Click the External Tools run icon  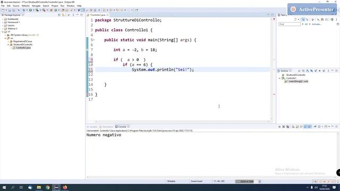click(x=44, y=10)
